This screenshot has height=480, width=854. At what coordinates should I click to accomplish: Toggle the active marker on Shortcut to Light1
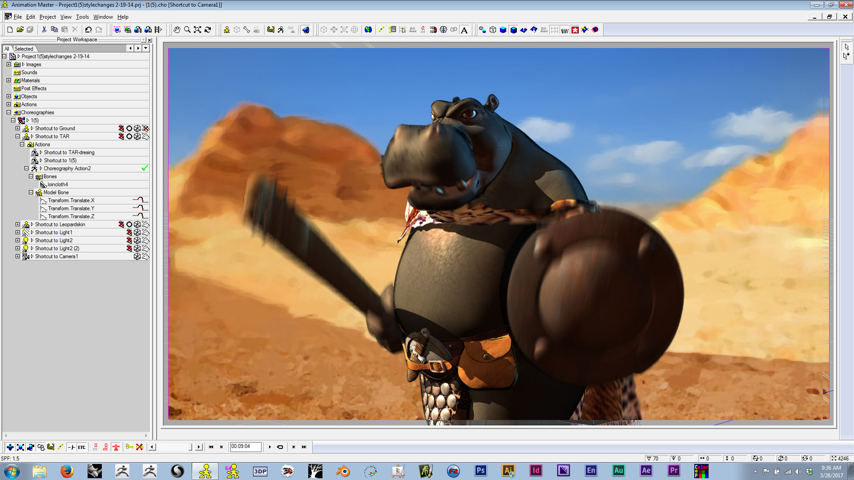(x=129, y=232)
